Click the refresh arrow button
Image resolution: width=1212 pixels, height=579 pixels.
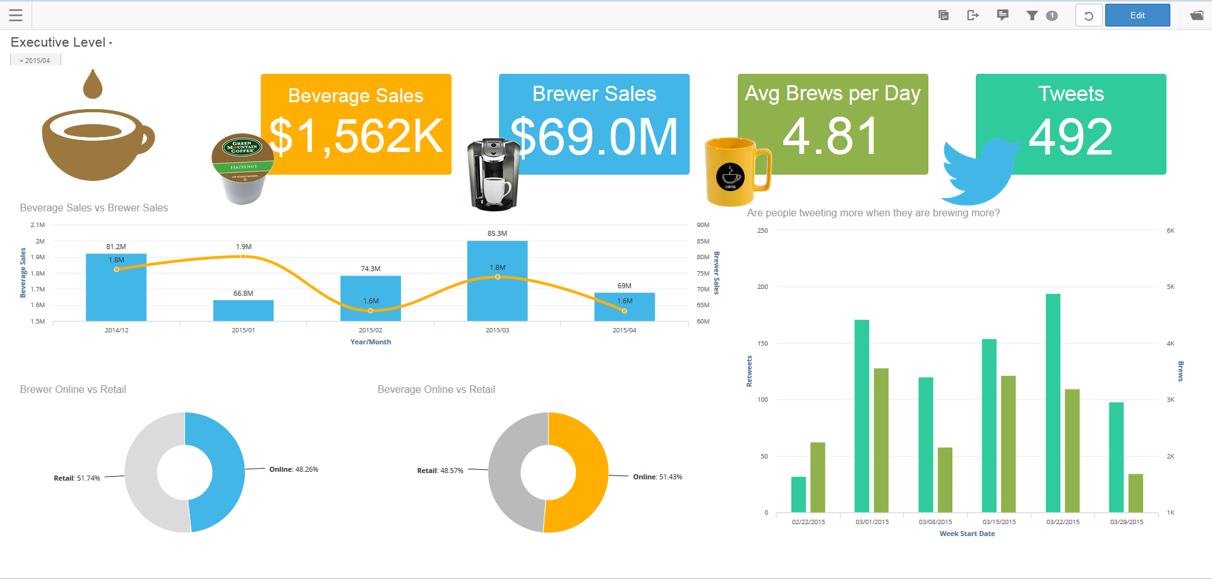pyautogui.click(x=1089, y=15)
